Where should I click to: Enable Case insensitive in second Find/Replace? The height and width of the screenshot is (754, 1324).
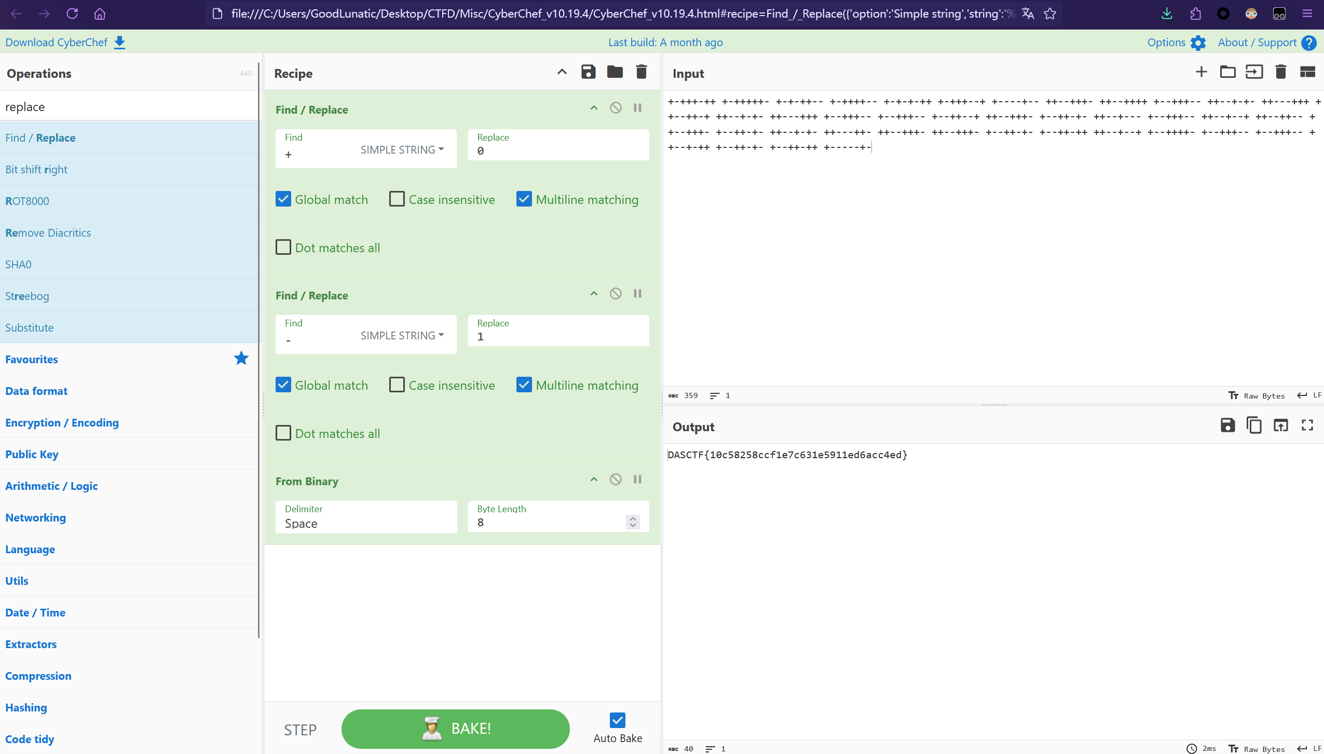pos(397,384)
